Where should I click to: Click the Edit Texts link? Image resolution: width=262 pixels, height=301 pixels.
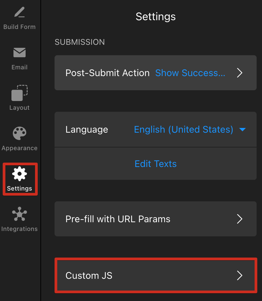[x=156, y=164]
